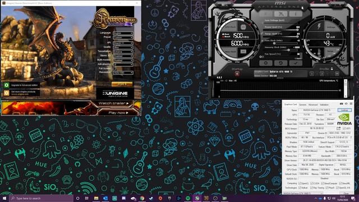Click GPU-Z Lookup button
This screenshot has height=202, width=359.
(x=344, y=110)
